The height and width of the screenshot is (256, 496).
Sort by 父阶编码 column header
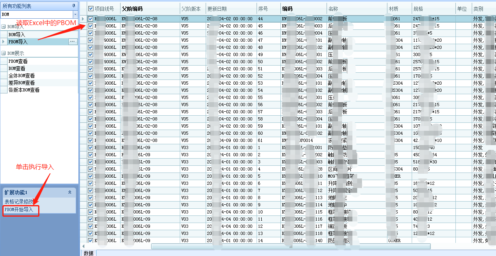click(x=150, y=8)
